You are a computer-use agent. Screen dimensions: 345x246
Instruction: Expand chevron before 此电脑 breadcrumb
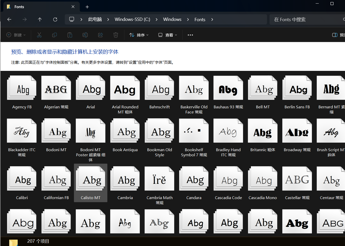point(81,19)
